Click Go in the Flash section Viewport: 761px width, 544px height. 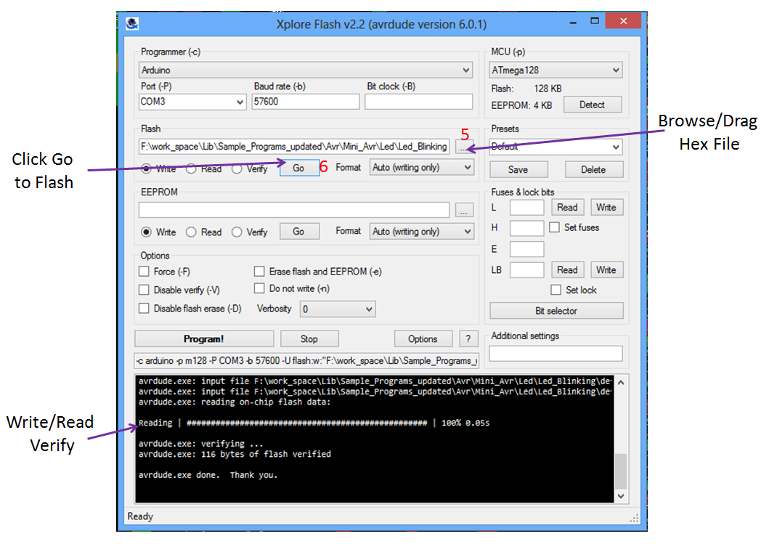299,168
